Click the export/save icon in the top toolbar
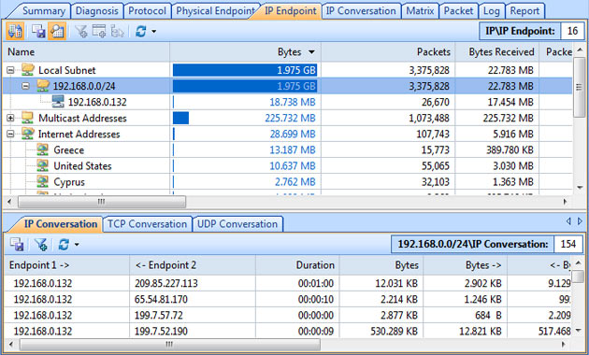The height and width of the screenshot is (355, 589). (x=38, y=31)
